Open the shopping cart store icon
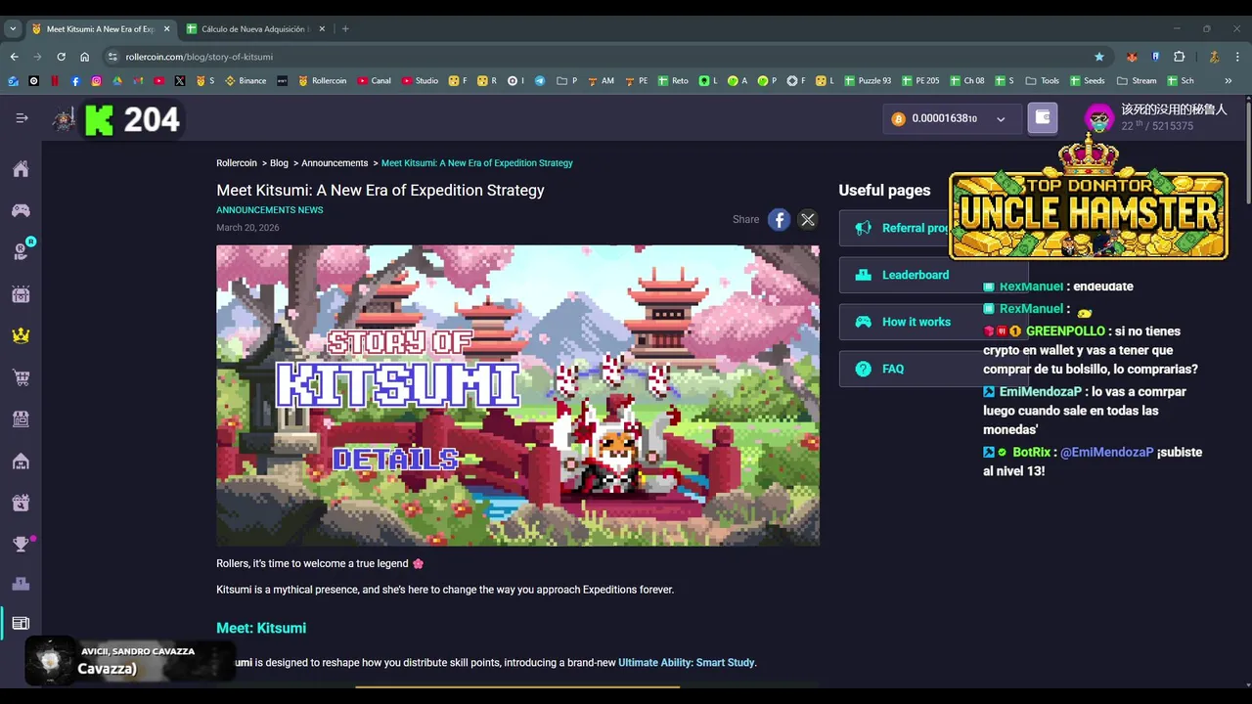 [21, 377]
